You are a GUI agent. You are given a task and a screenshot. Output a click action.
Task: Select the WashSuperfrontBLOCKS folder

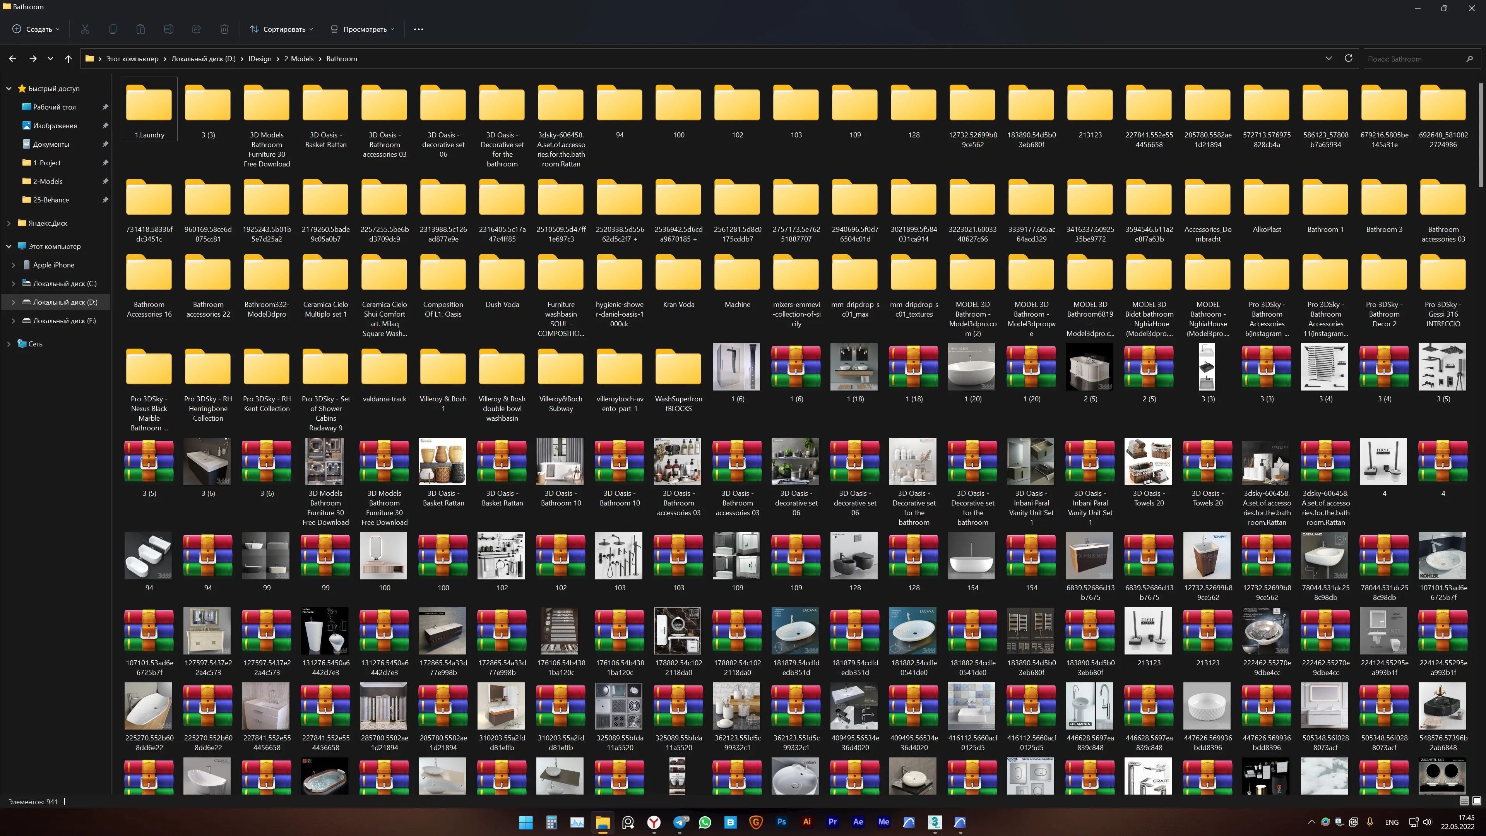(x=678, y=380)
